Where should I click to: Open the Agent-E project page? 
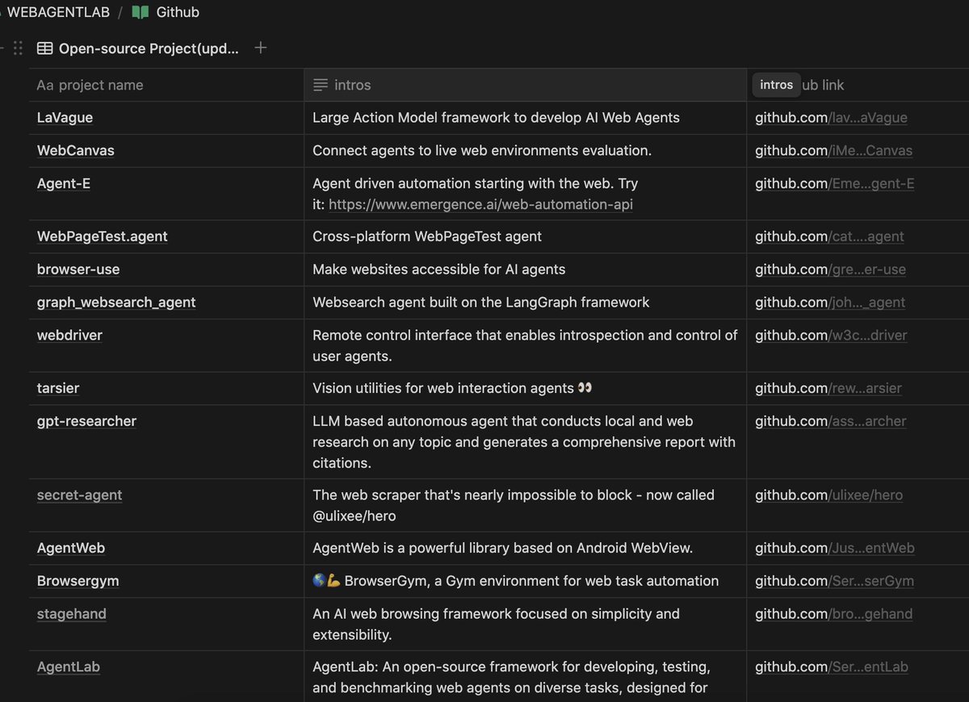(x=64, y=184)
